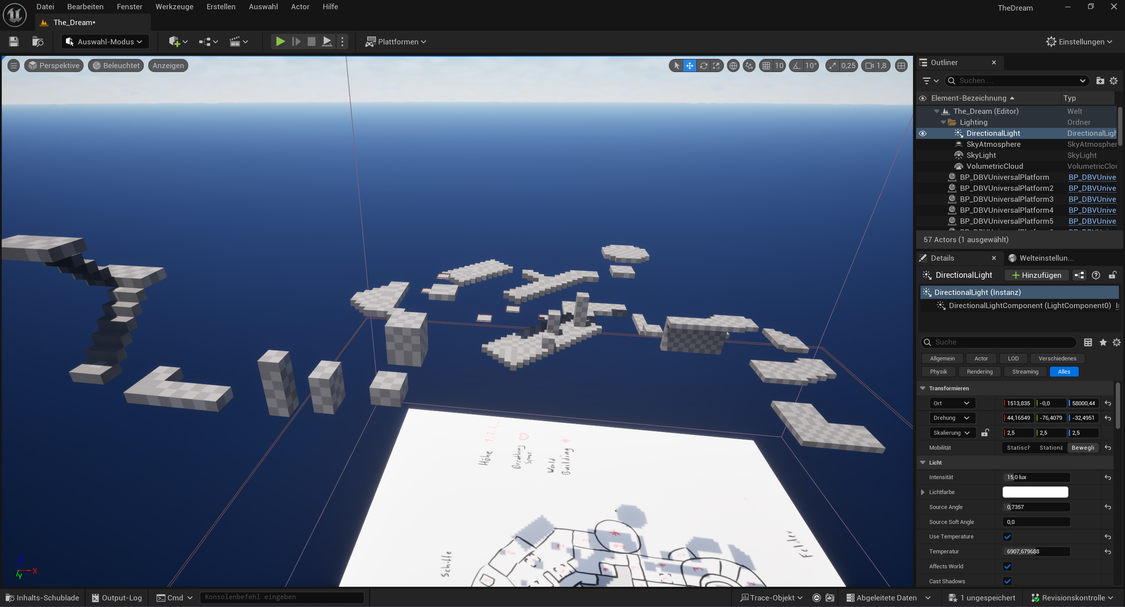
Task: Open content browser search icon in toolbar
Action: pyautogui.click(x=38, y=42)
